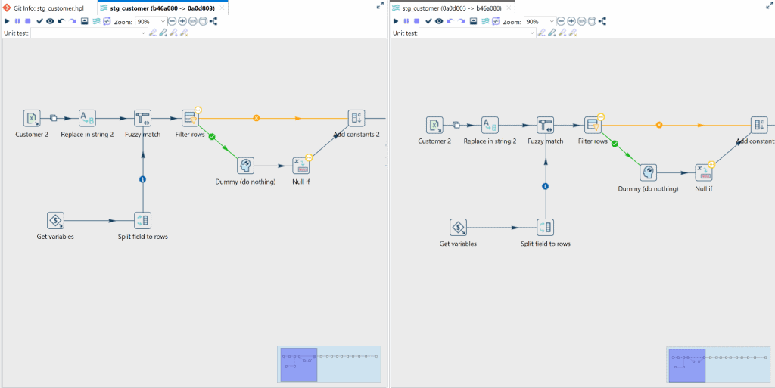
Task: Pause the pipeline in the right pane
Action: (x=406, y=21)
